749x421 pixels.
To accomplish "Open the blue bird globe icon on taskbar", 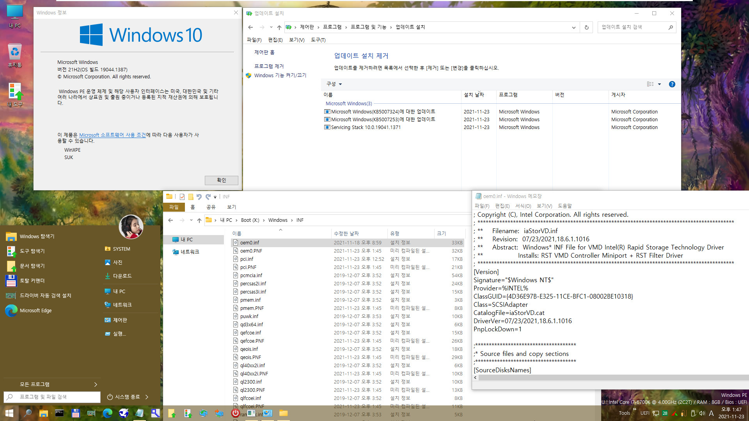I will 124,413.
